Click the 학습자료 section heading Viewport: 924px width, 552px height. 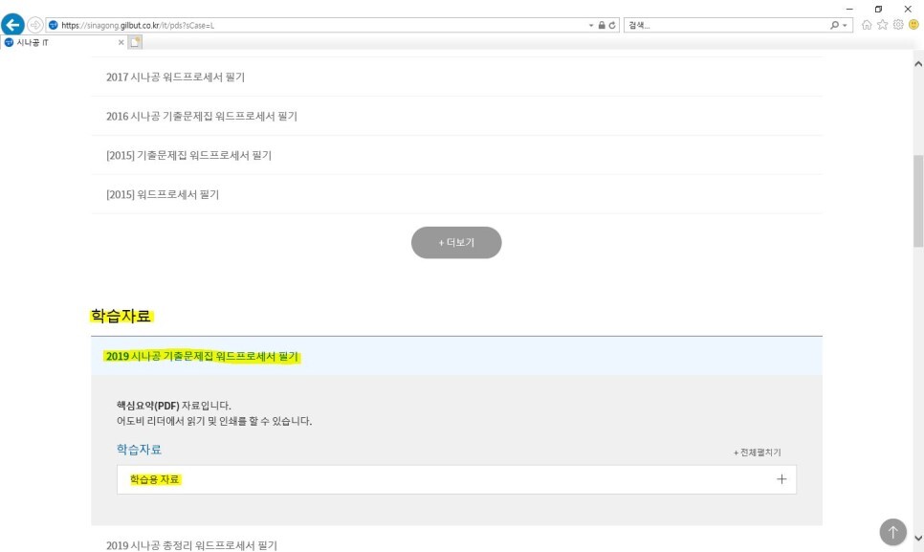tap(121, 316)
